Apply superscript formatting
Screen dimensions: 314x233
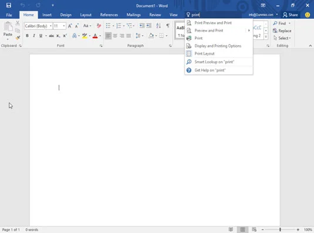pyautogui.click(x=65, y=36)
